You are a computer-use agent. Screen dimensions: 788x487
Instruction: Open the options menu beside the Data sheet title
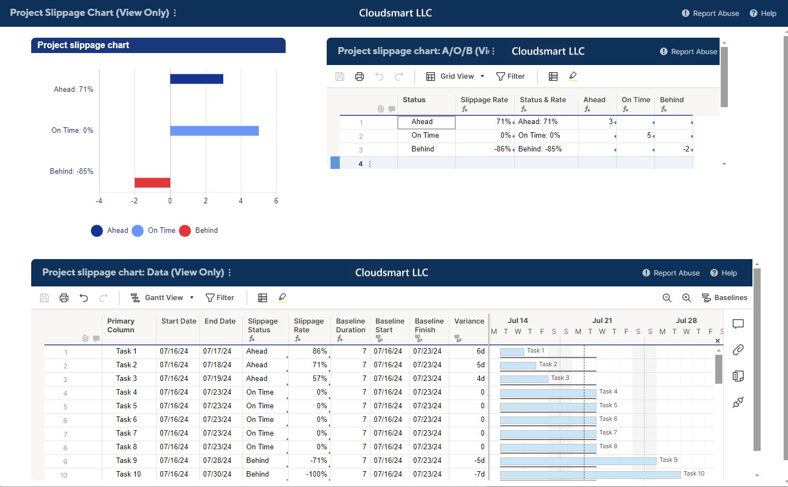pyautogui.click(x=229, y=273)
